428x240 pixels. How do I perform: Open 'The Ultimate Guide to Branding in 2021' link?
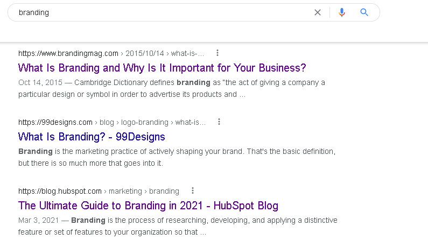pyautogui.click(x=148, y=206)
